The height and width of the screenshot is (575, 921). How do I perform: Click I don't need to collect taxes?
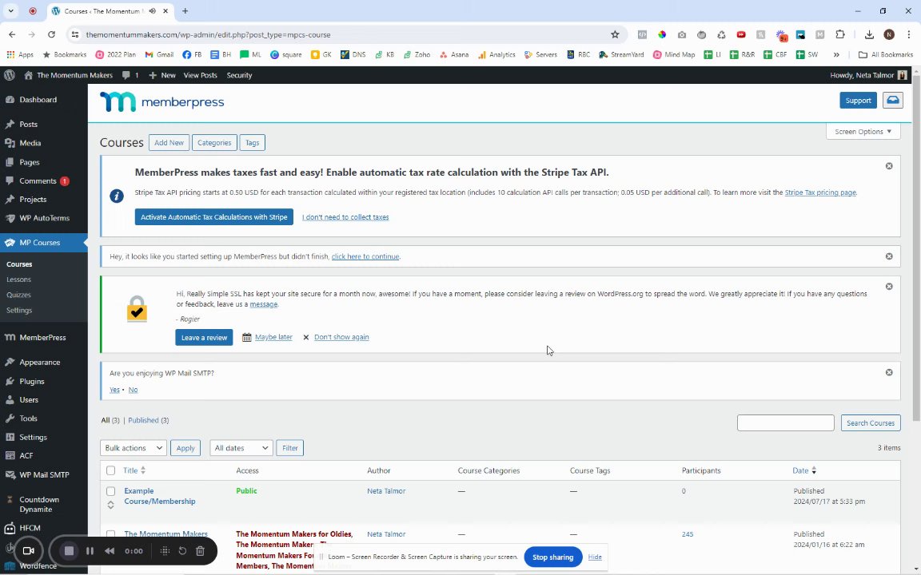click(345, 217)
